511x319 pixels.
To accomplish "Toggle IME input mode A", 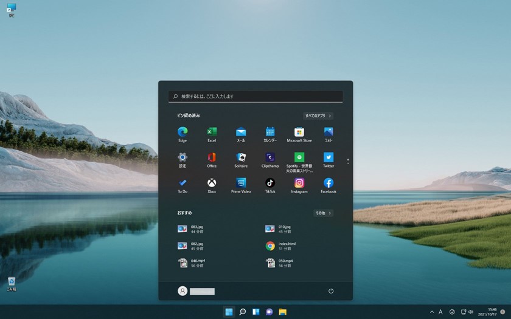I will [440, 312].
